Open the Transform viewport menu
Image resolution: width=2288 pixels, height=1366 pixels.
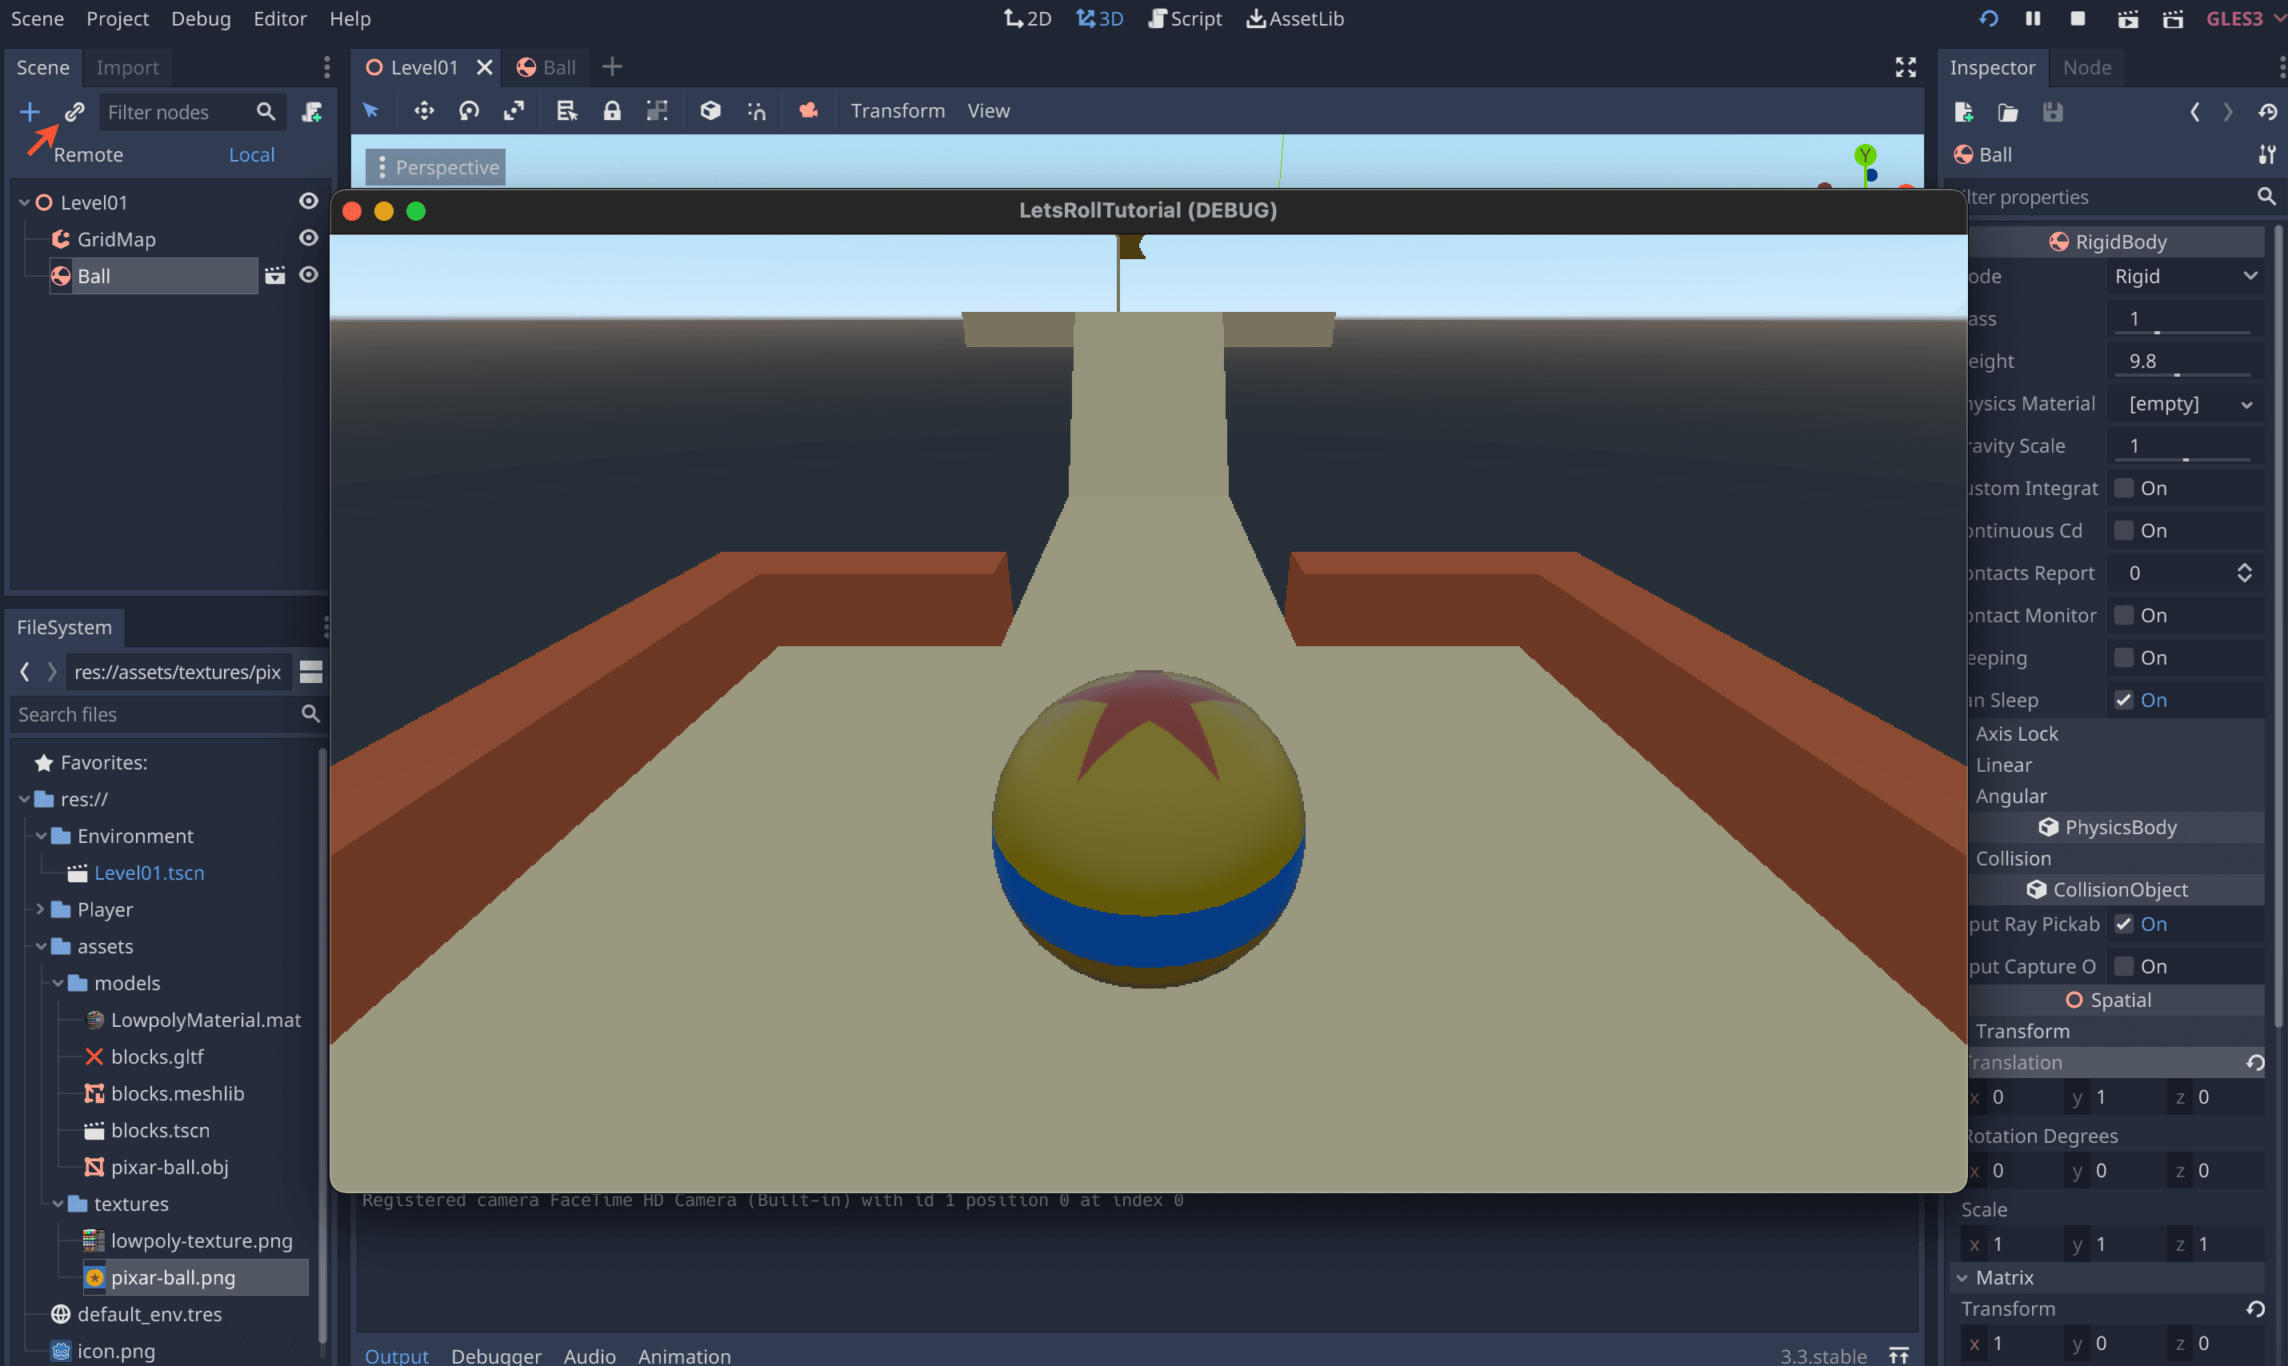point(898,110)
